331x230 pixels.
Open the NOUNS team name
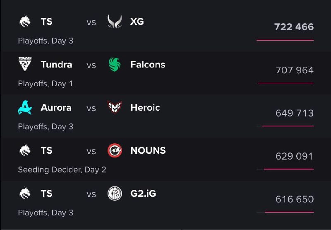[148, 150]
